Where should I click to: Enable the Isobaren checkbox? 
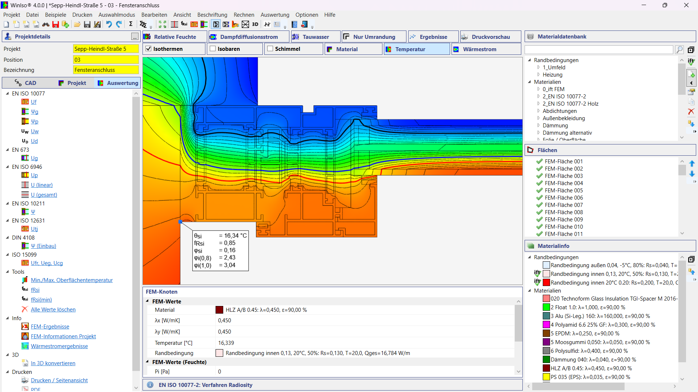[213, 49]
